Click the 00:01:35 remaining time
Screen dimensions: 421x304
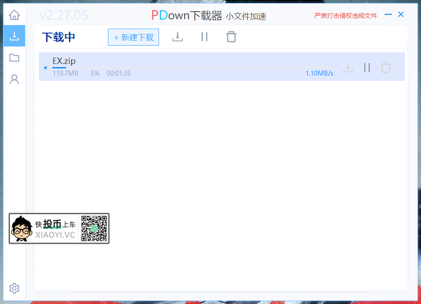(x=119, y=73)
